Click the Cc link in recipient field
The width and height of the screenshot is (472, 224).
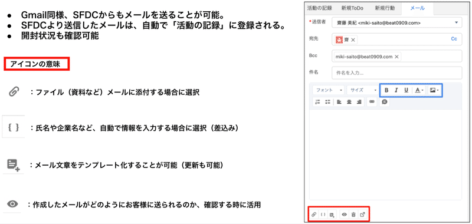pos(454,39)
